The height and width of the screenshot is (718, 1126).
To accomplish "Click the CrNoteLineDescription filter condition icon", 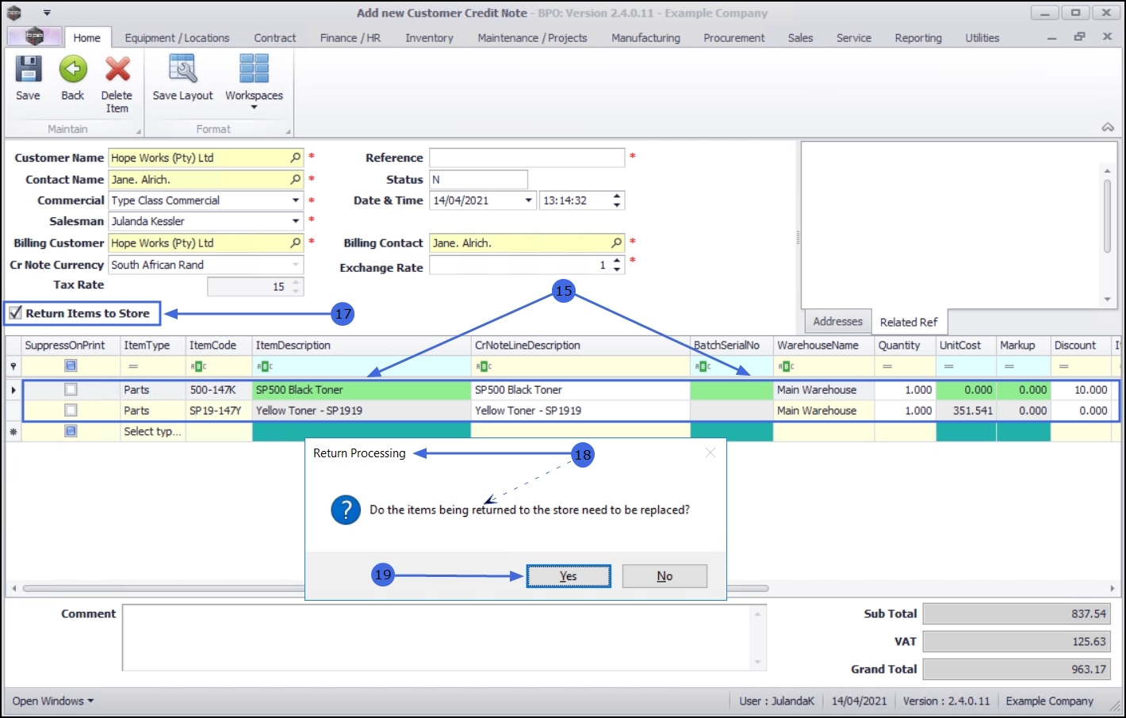I will [484, 366].
